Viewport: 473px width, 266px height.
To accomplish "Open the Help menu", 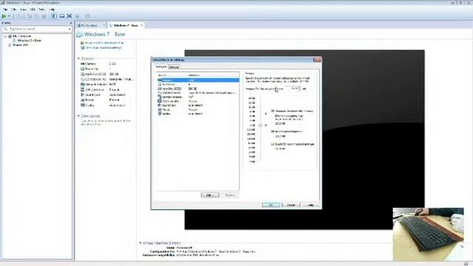I will pos(52,10).
